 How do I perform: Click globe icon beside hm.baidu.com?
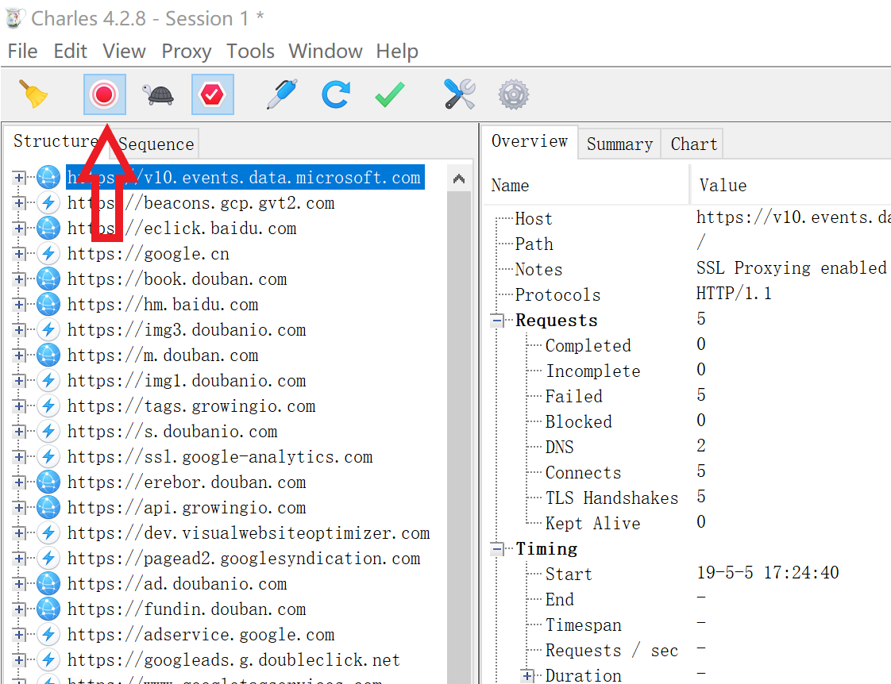(x=48, y=304)
